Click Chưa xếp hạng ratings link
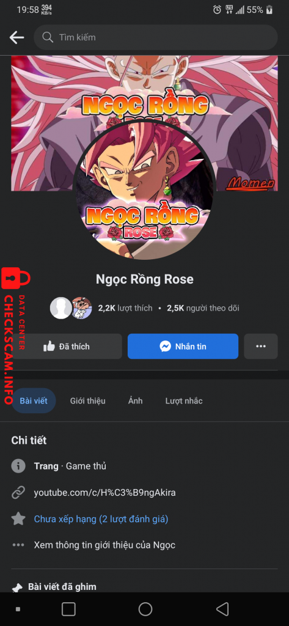Image resolution: width=289 pixels, height=626 pixels. (x=101, y=518)
